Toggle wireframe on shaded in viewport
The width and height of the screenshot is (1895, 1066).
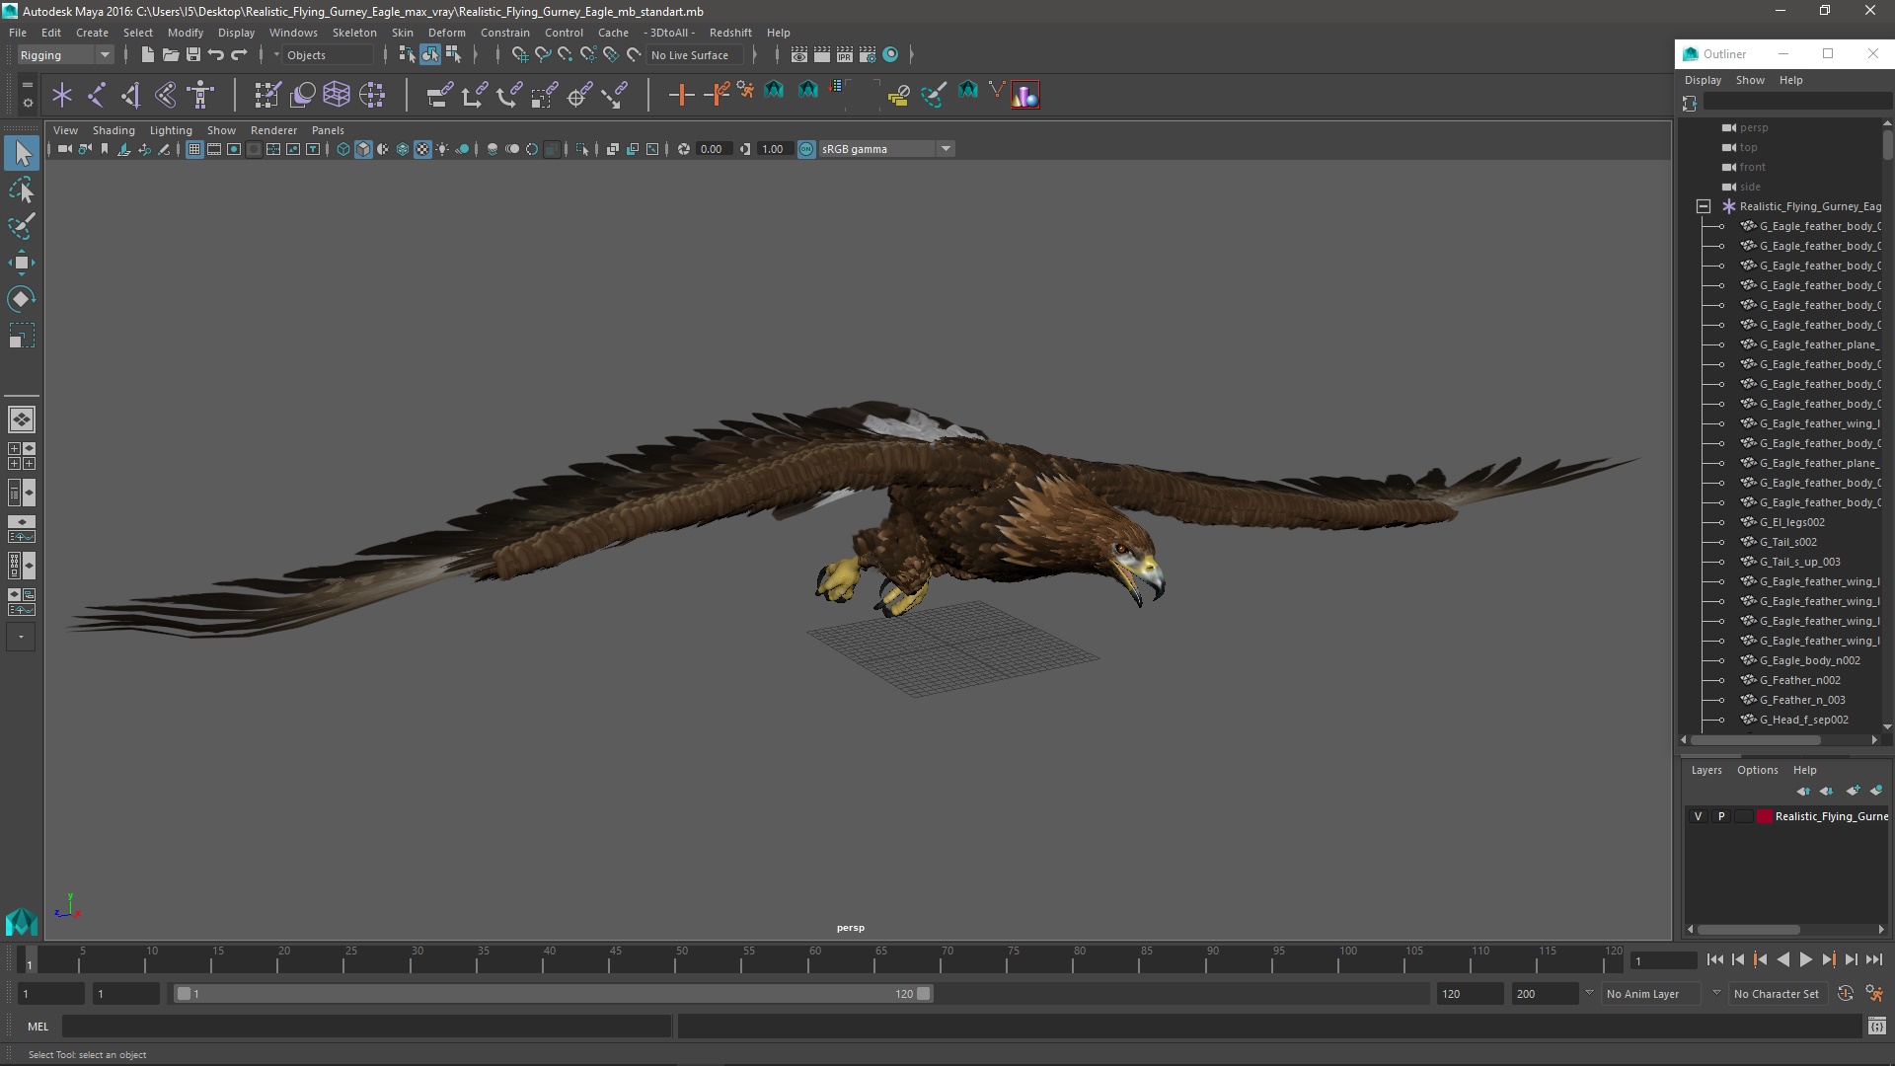(403, 149)
